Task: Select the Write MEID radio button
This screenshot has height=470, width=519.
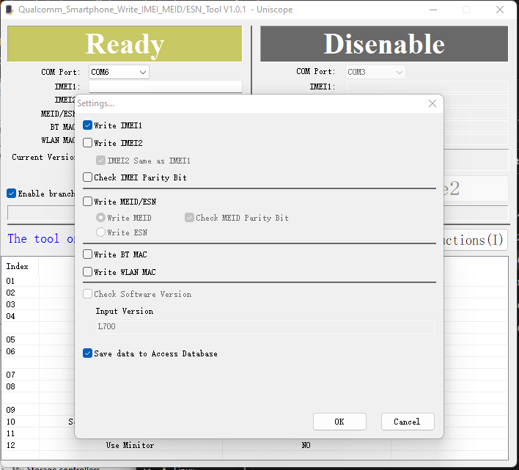Action: click(100, 218)
